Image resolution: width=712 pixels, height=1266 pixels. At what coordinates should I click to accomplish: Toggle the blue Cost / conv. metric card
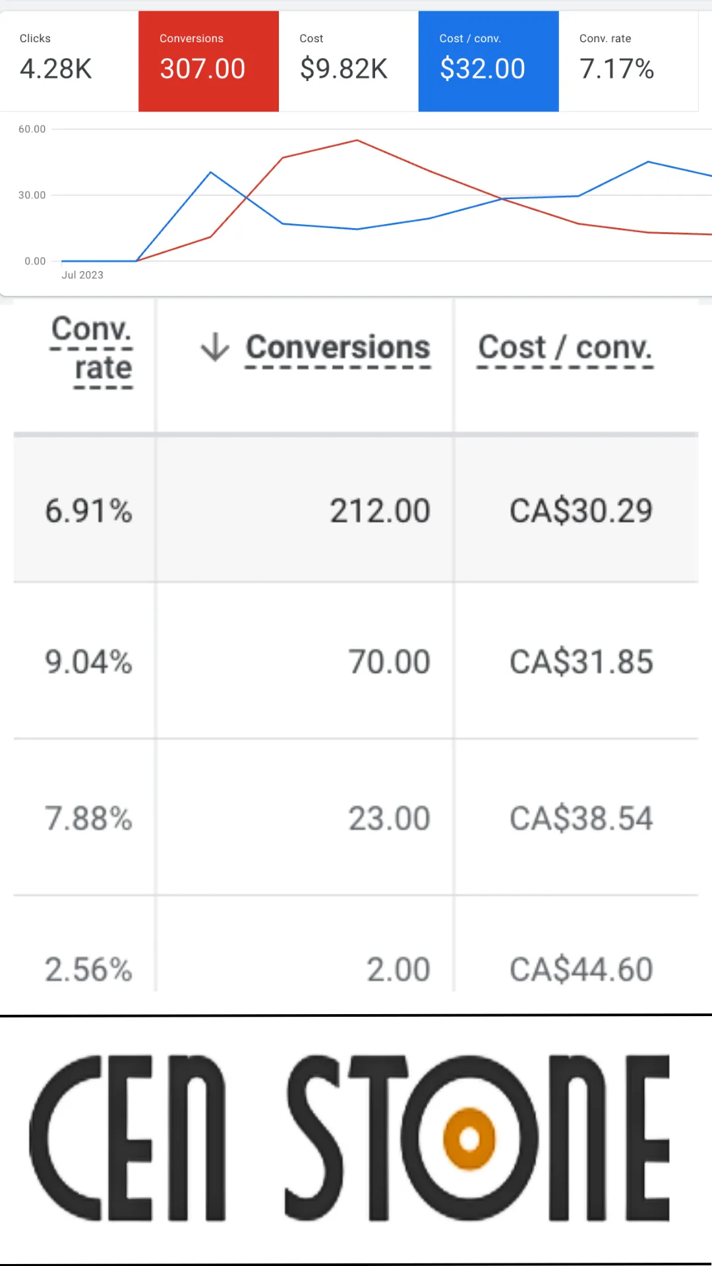(x=489, y=61)
